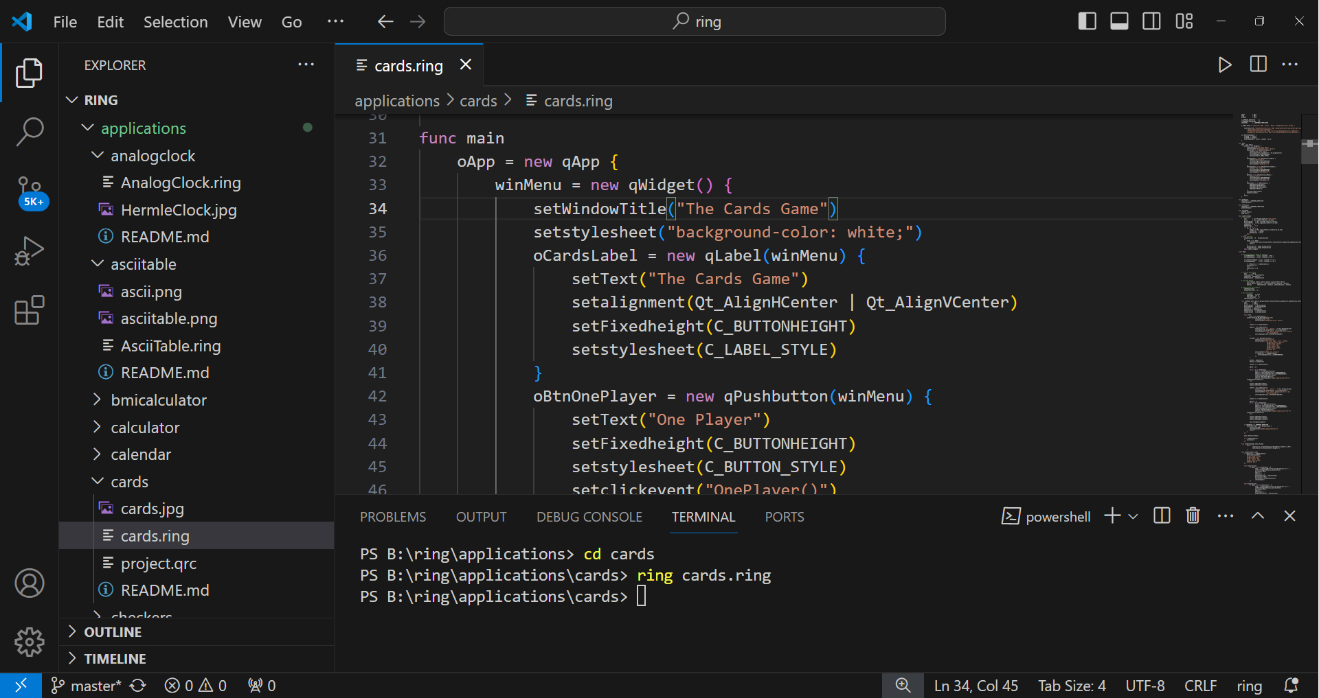Run the cards.ring file with the play button
Image resolution: width=1319 pixels, height=698 pixels.
pos(1225,65)
